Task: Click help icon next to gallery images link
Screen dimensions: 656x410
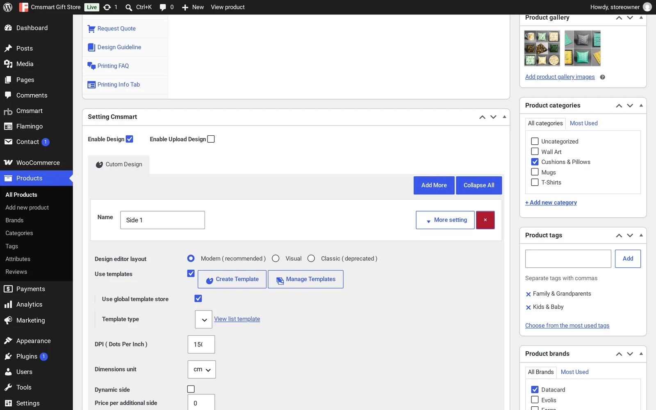Action: click(x=602, y=77)
